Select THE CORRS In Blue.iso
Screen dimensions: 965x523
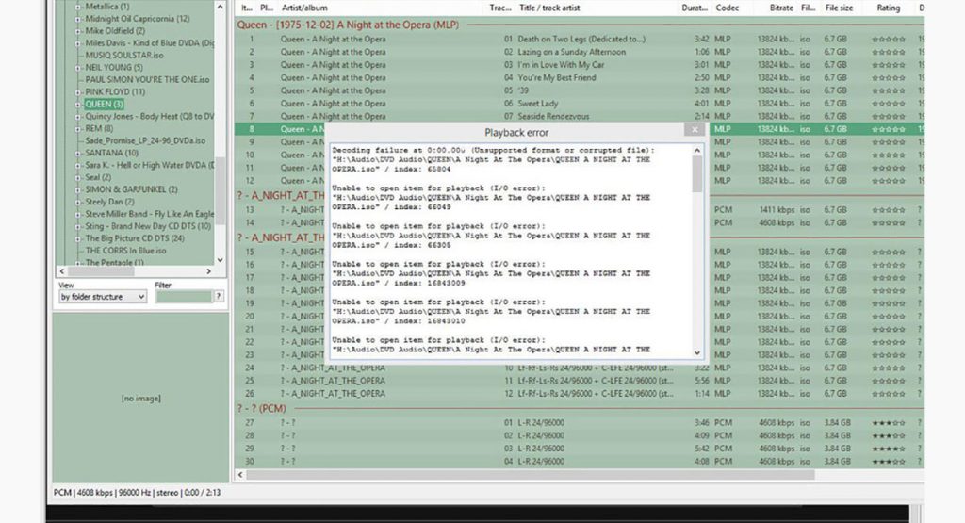pos(125,251)
